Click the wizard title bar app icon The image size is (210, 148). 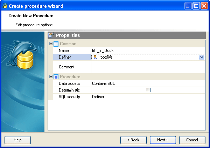5,6
